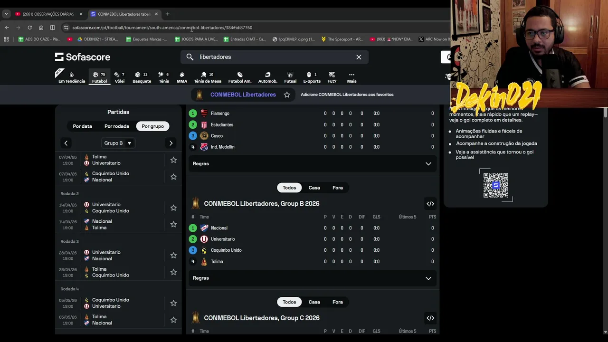Select the MMA sport category
This screenshot has height=342, width=608.
click(x=182, y=77)
